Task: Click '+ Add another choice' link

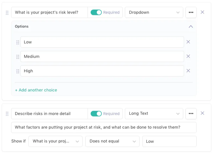Action: 36,90
